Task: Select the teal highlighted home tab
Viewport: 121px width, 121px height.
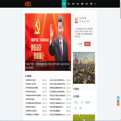Action: pos(64,4)
